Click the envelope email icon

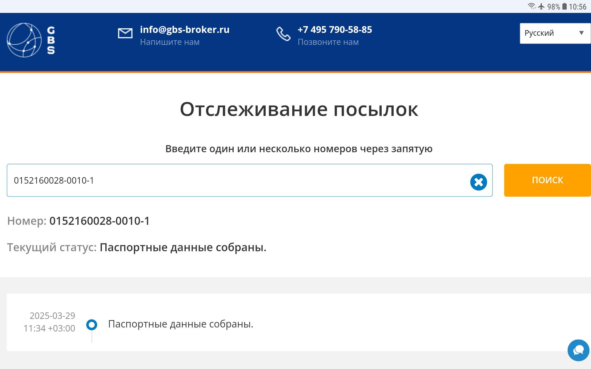[x=125, y=33]
